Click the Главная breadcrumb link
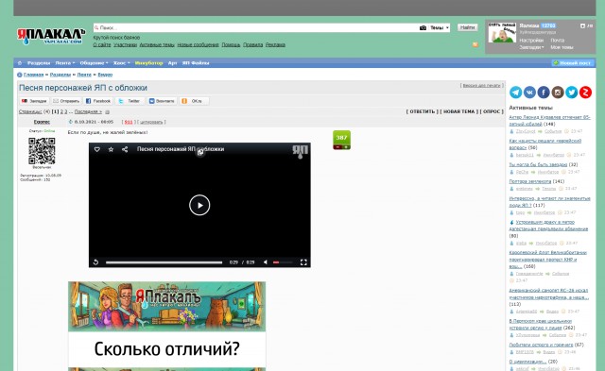The image size is (605, 371). pos(34,75)
